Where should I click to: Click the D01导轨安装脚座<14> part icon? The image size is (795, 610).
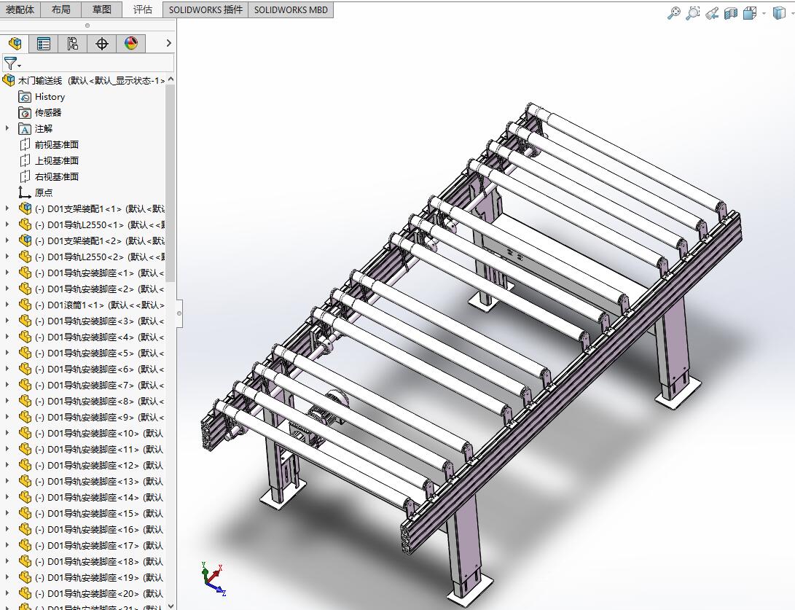tap(25, 497)
